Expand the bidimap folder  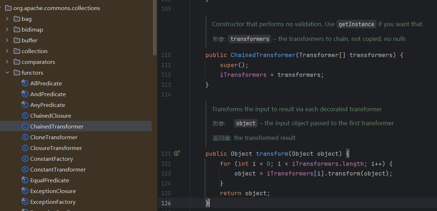7,30
